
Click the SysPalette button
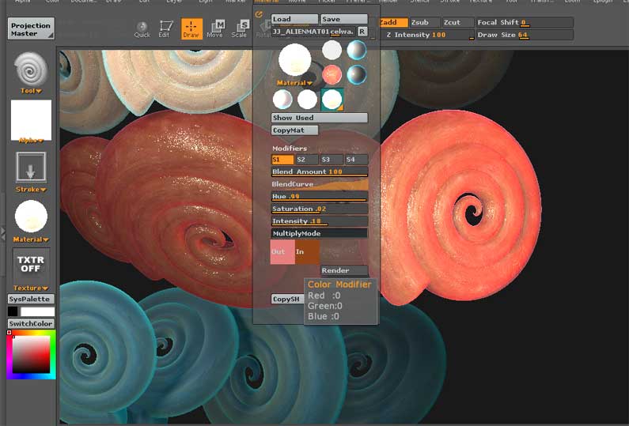[x=31, y=299]
